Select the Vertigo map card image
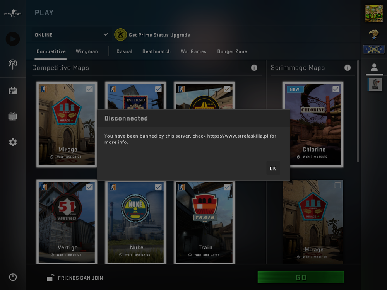The height and width of the screenshot is (290, 387). [x=67, y=222]
